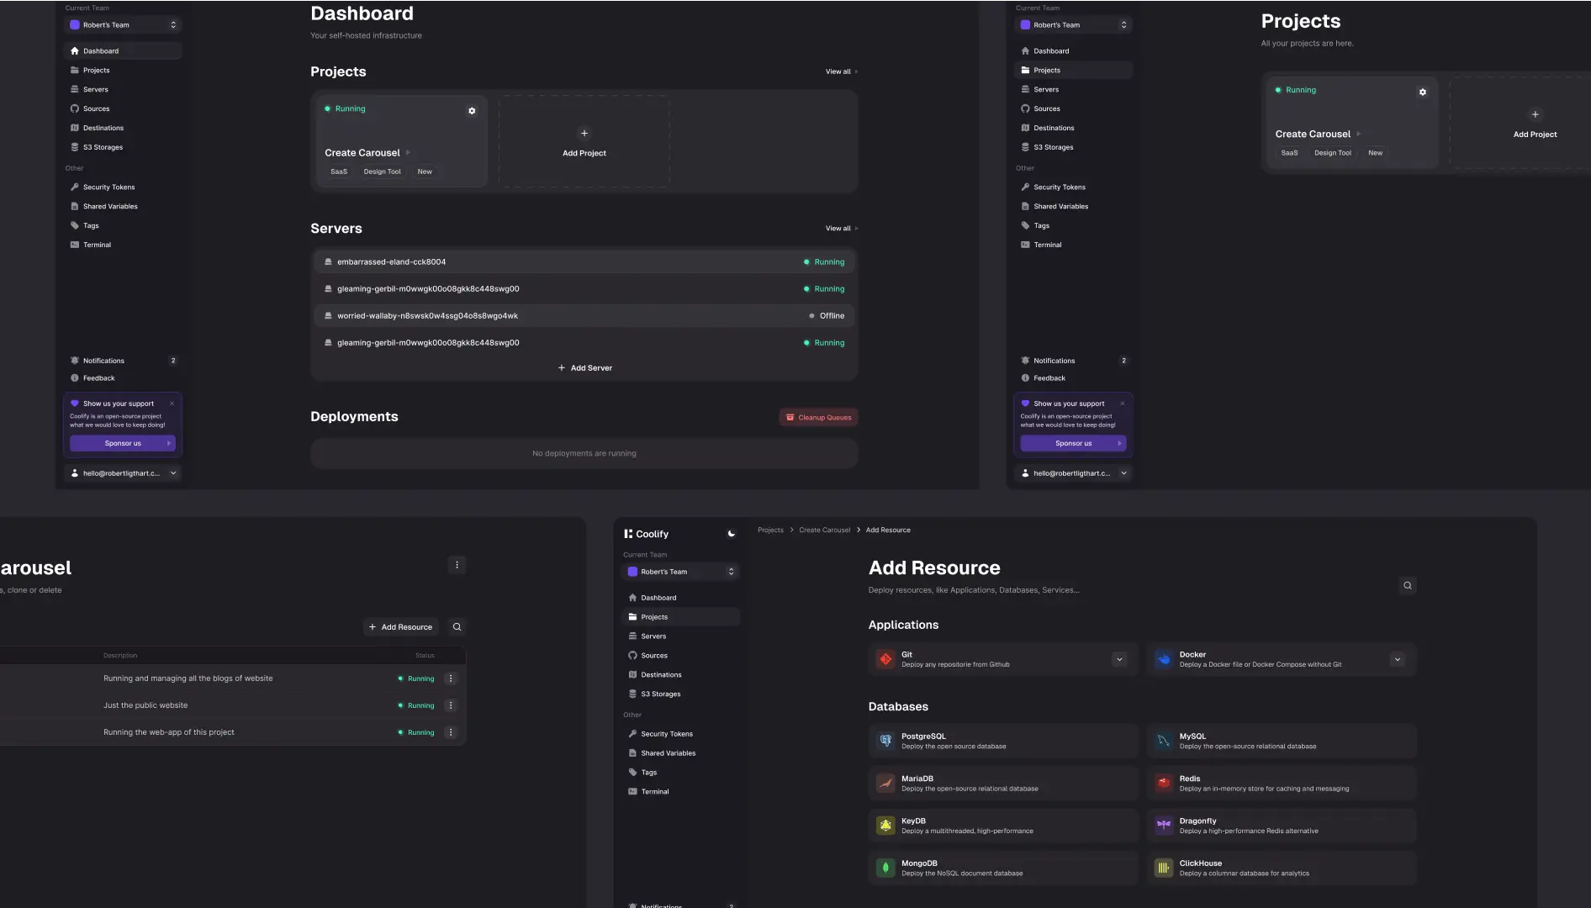Open the three-dot menu near Create Carousel
This screenshot has height=908, width=1591.
[x=457, y=564]
